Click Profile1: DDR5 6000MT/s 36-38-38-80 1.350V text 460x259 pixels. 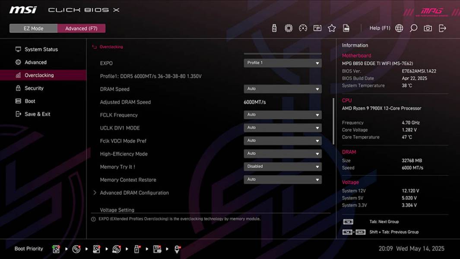[x=151, y=76]
